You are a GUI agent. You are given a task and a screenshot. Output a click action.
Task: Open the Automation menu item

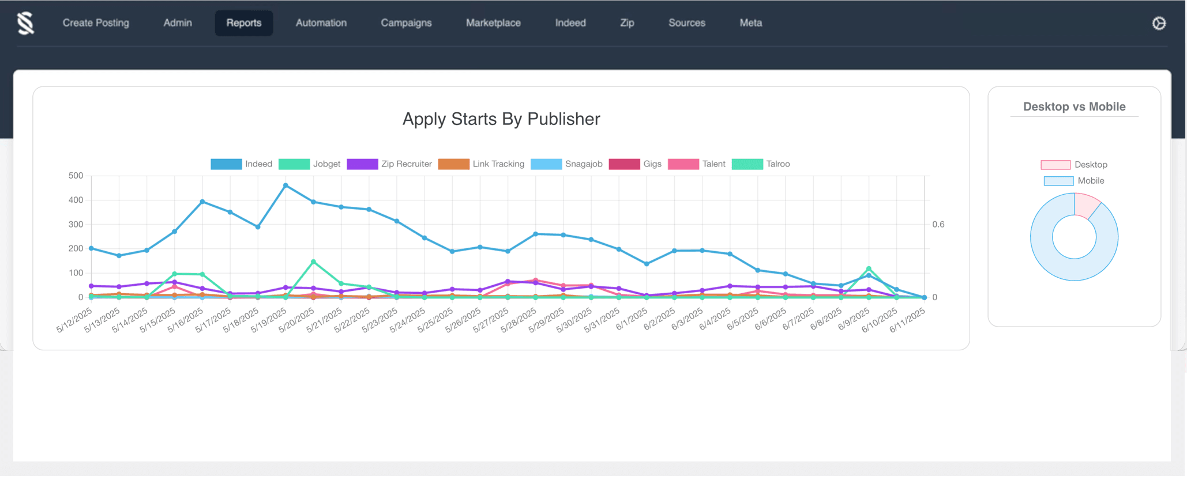tap(321, 23)
